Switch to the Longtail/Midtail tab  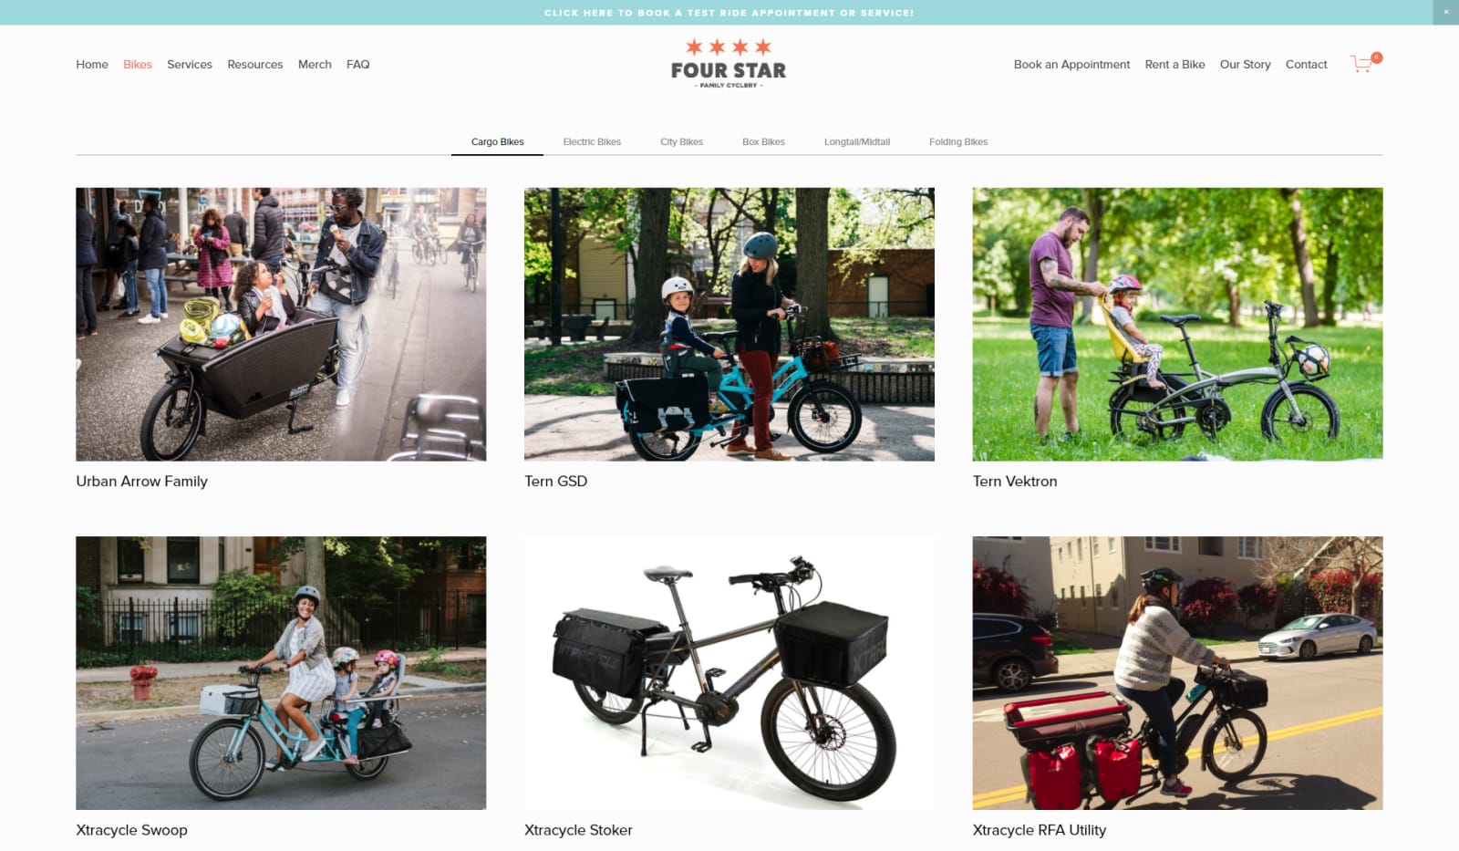[x=857, y=141]
